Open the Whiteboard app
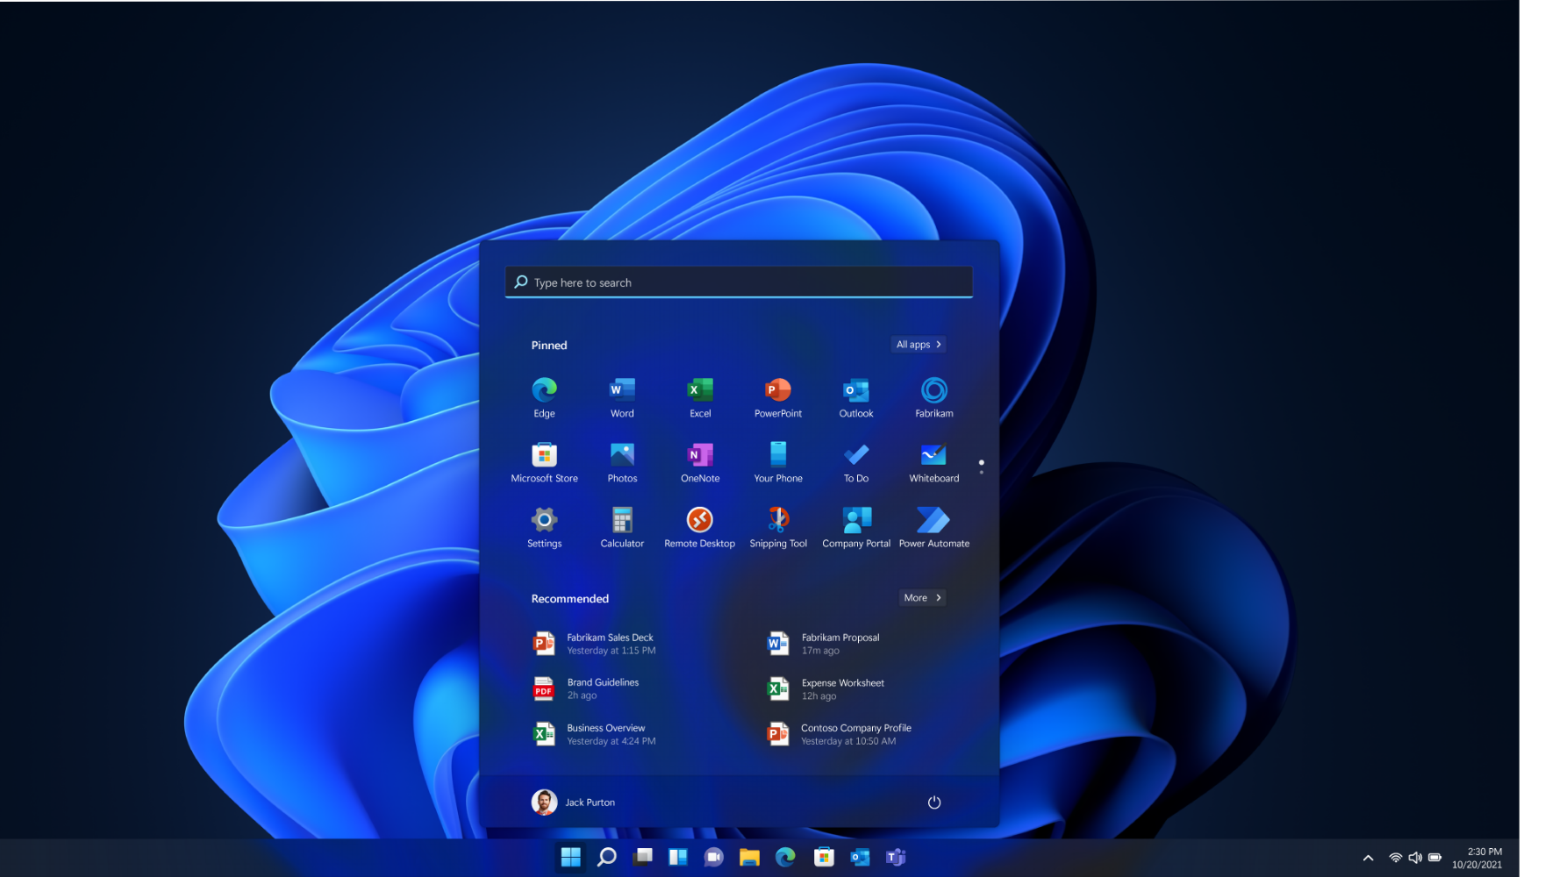 (x=934, y=462)
